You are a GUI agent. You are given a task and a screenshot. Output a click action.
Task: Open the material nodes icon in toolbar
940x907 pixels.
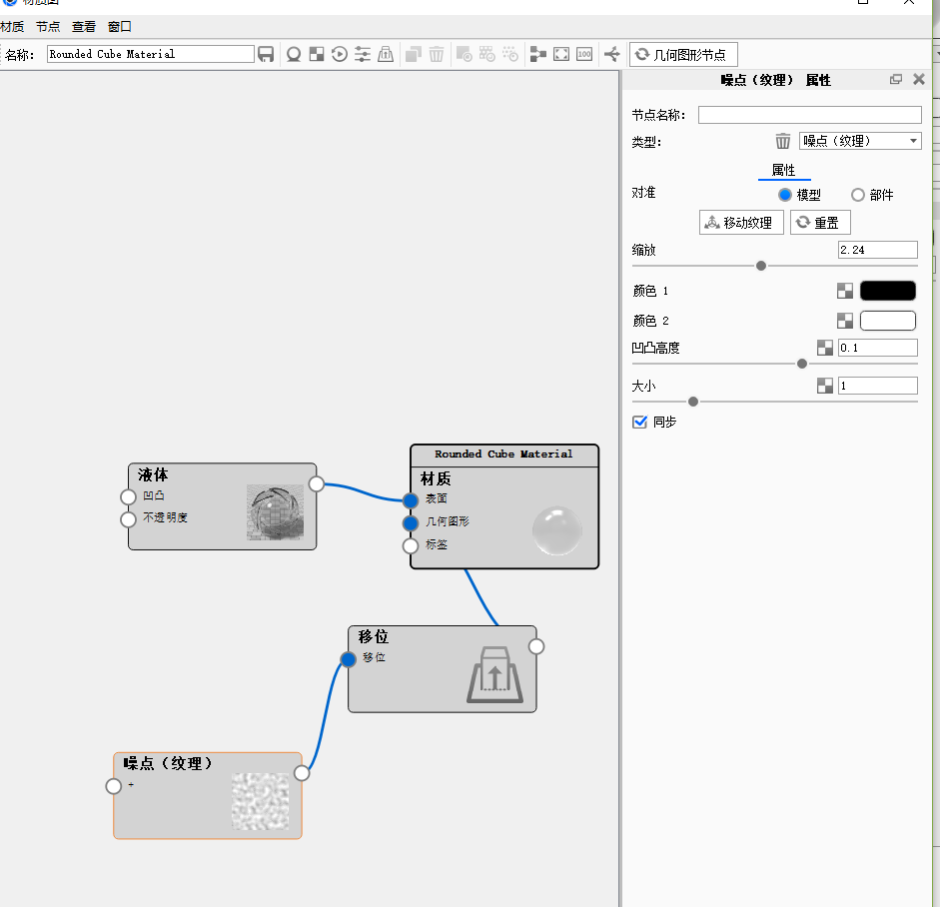[294, 55]
